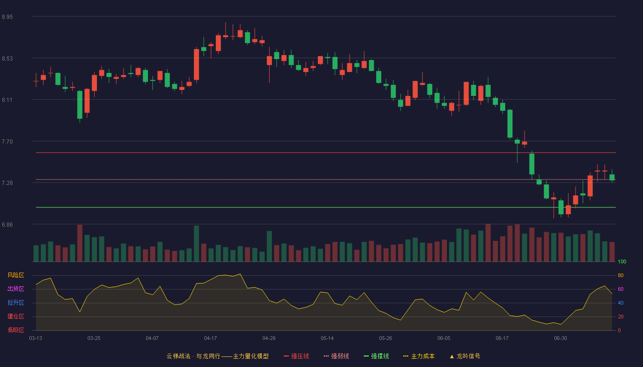Select the 建仓区 zone label
The image size is (643, 367).
[16, 317]
